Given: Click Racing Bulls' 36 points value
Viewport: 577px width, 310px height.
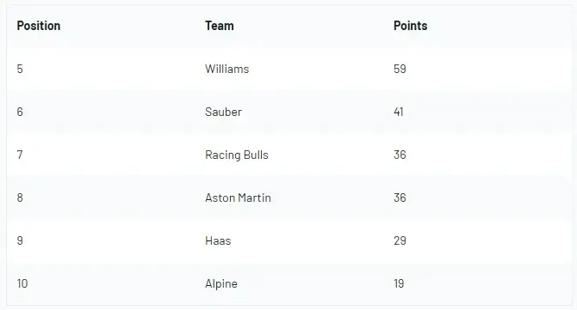Looking at the screenshot, I should [400, 155].
